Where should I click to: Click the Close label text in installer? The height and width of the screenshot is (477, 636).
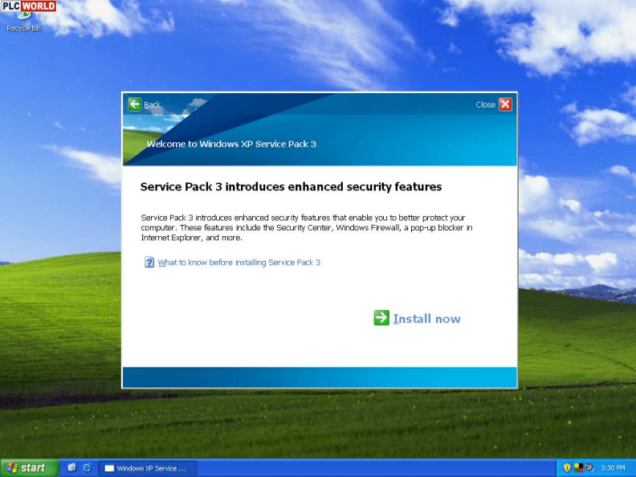coord(485,104)
